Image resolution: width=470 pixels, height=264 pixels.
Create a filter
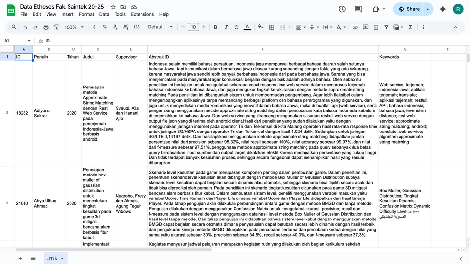coord(386,27)
